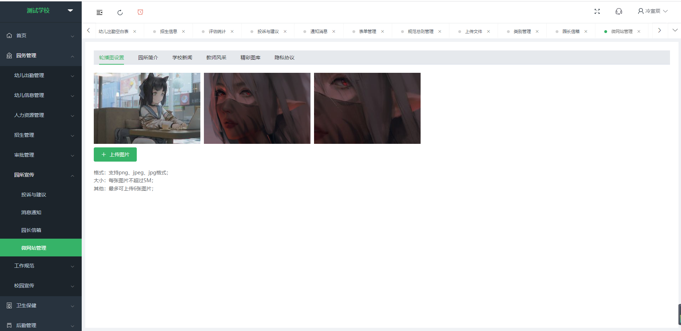Screen dimensions: 681x331
Task: Close the 幼儿出勤空白表 tab
Action: pos(135,32)
